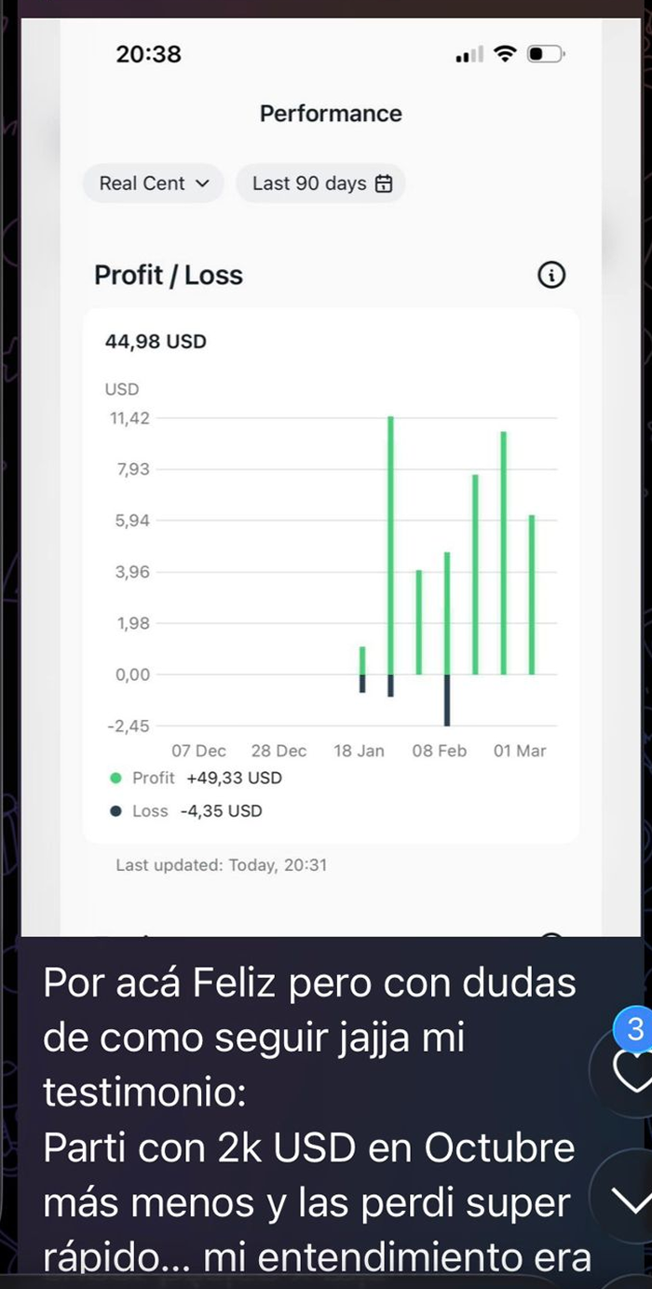Tap the cellular signal bars icon

[469, 55]
